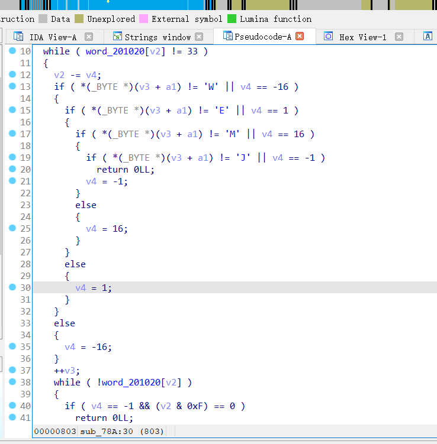The height and width of the screenshot is (444, 437).
Task: Click ++v3 statement on line 37
Action: [67, 371]
